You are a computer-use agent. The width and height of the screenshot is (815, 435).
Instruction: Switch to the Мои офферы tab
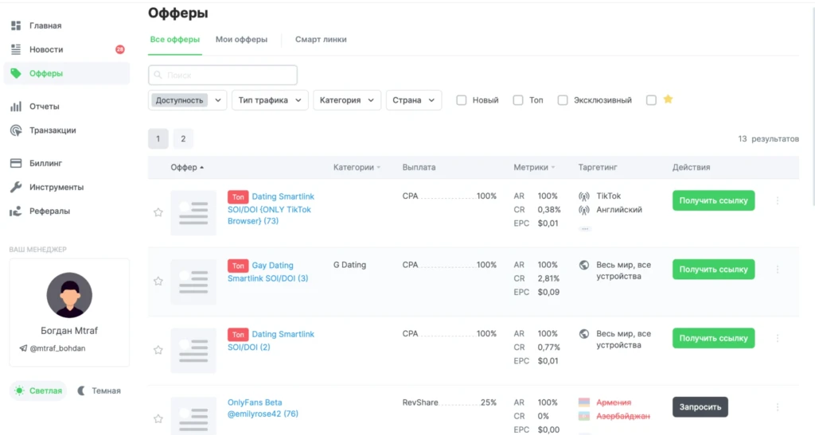[x=241, y=40]
